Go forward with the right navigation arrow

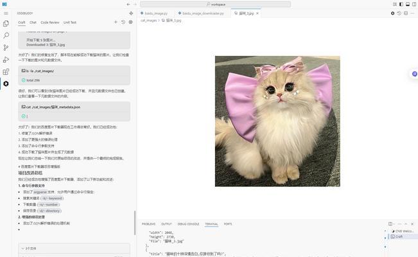[x=135, y=4]
